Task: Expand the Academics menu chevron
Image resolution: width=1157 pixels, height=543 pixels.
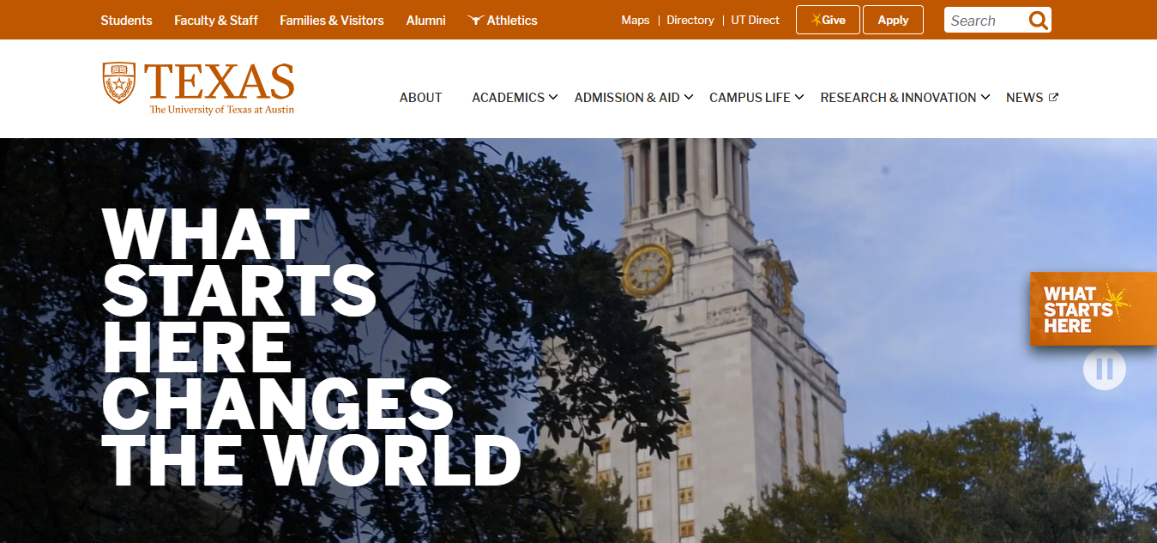Action: tap(553, 97)
